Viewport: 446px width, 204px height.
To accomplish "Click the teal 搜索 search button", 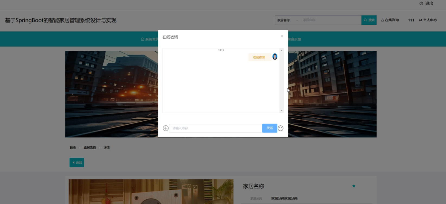I will click(x=369, y=20).
